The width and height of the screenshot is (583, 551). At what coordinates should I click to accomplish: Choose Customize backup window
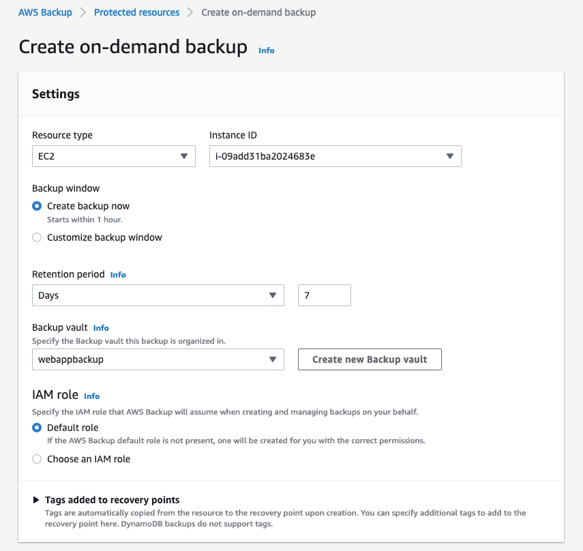38,237
